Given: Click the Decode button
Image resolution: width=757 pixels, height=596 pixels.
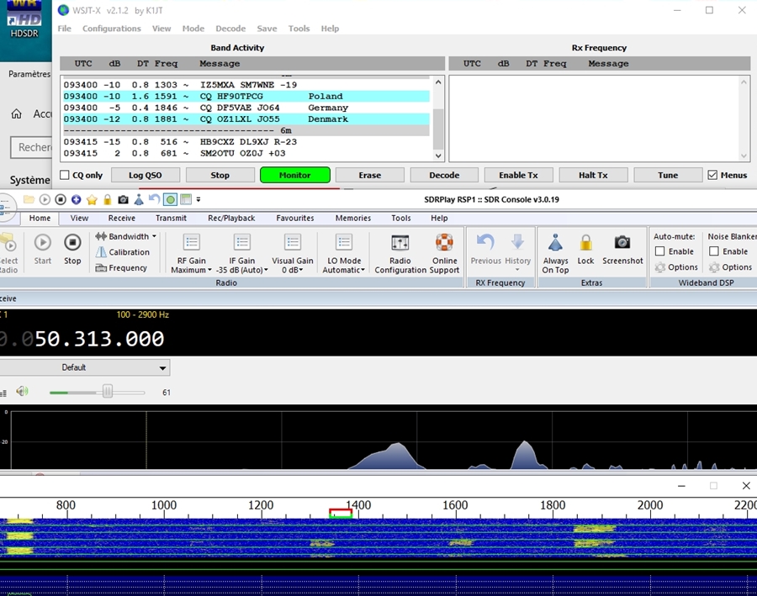Looking at the screenshot, I should (x=444, y=175).
